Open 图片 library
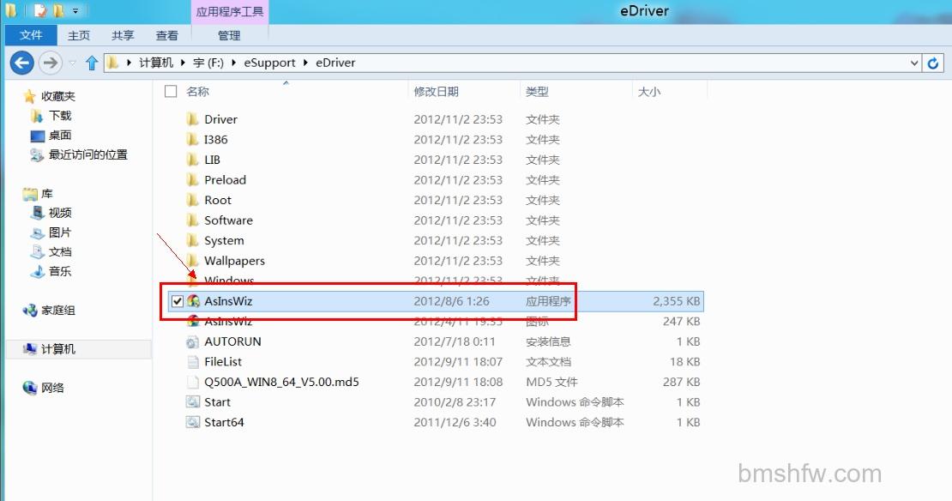Viewport: 952px width, 501px height. 60,232
